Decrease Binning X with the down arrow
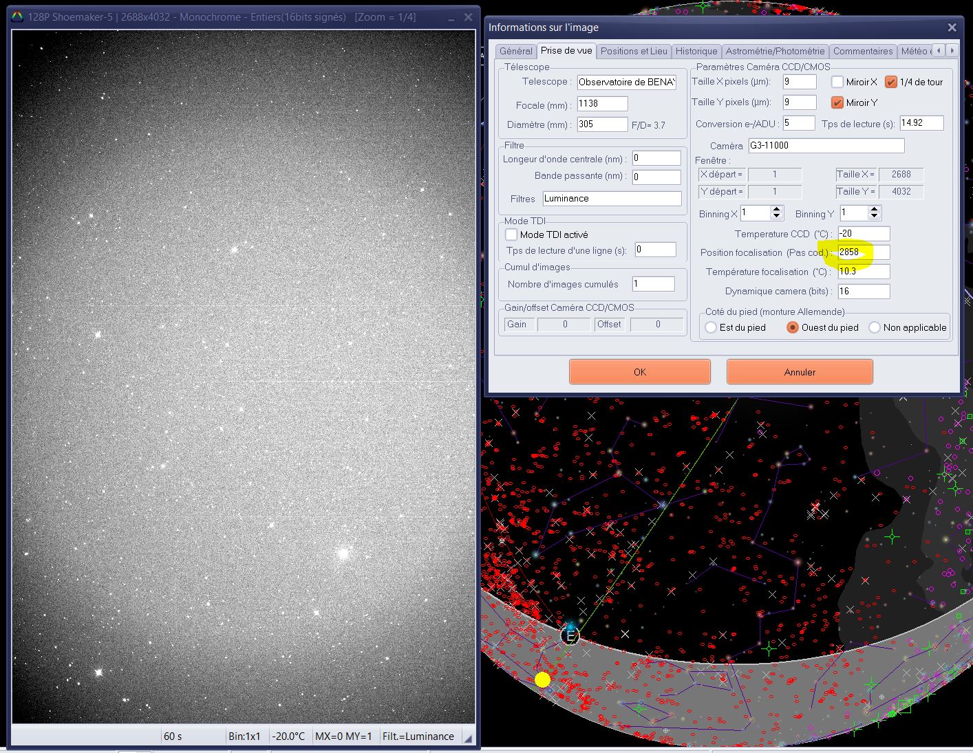 777,217
